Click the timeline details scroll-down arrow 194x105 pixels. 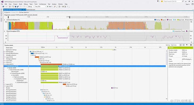coord(167,99)
